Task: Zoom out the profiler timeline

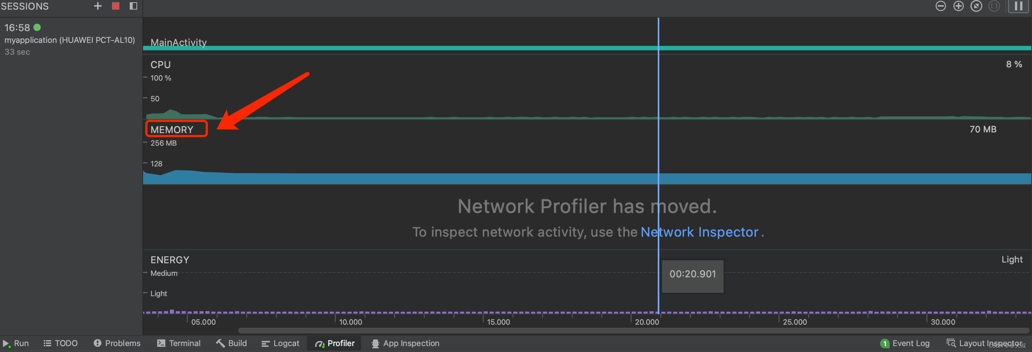Action: tap(940, 6)
